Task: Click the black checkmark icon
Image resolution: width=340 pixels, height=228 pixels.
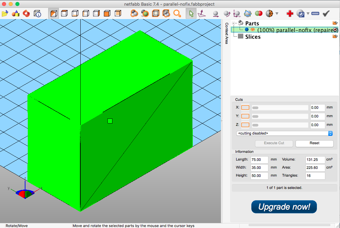Action: (x=326, y=13)
